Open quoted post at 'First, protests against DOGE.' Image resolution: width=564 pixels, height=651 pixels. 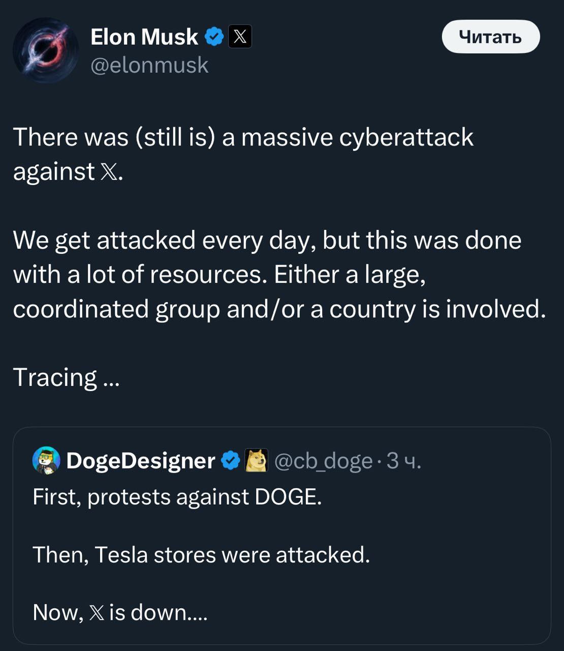pos(177,497)
